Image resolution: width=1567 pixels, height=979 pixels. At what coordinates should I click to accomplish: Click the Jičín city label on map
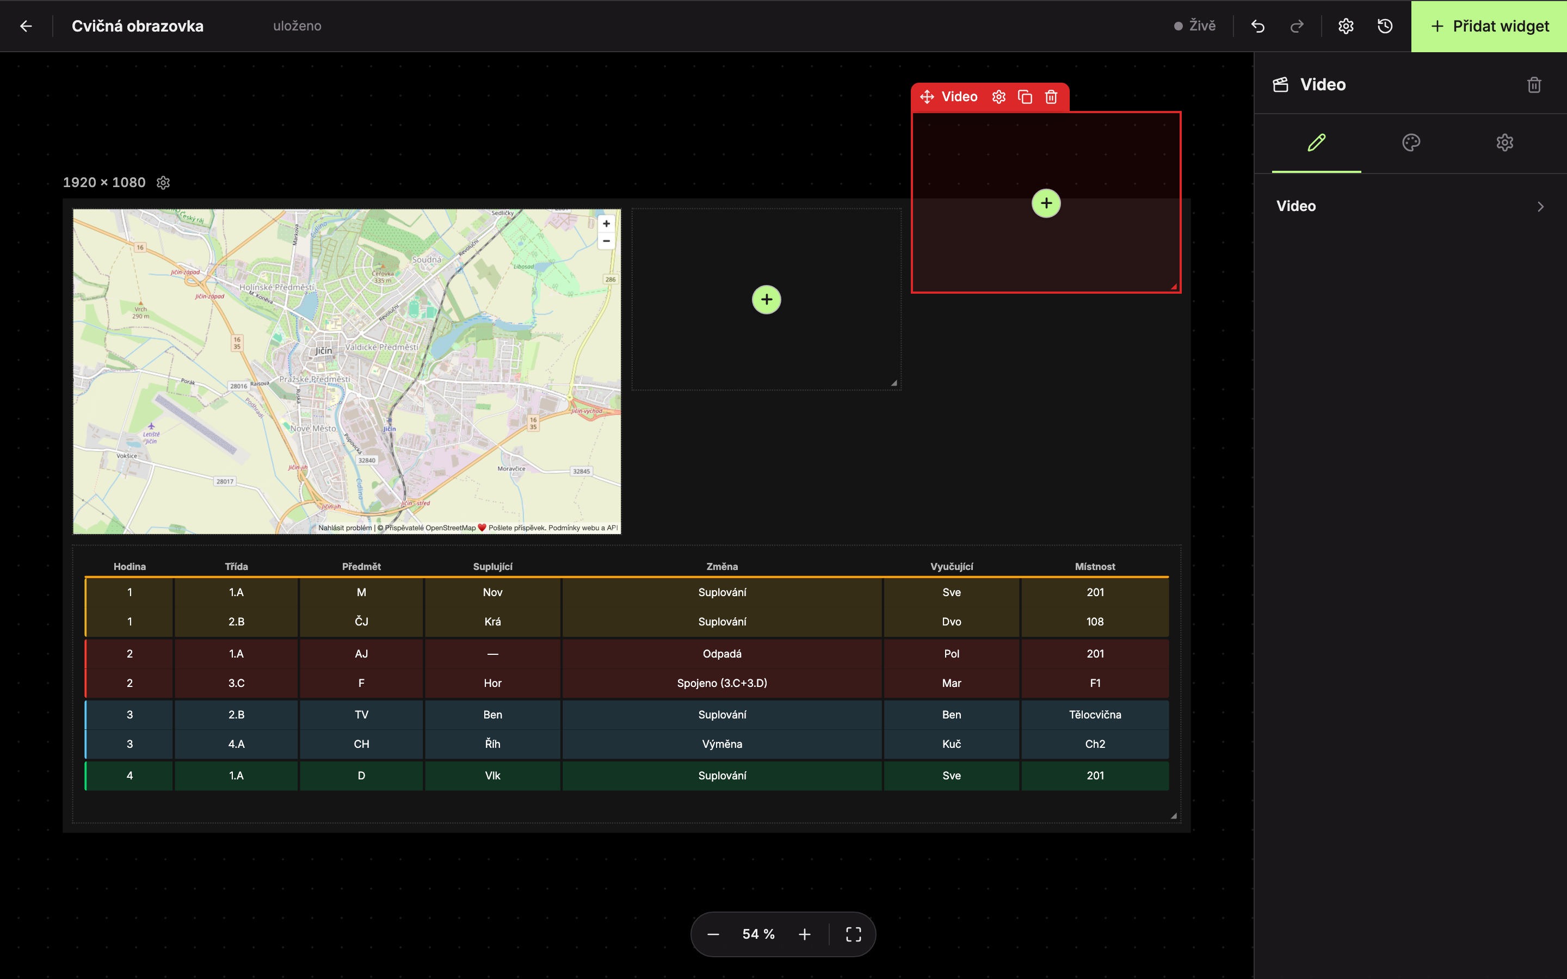pos(324,350)
